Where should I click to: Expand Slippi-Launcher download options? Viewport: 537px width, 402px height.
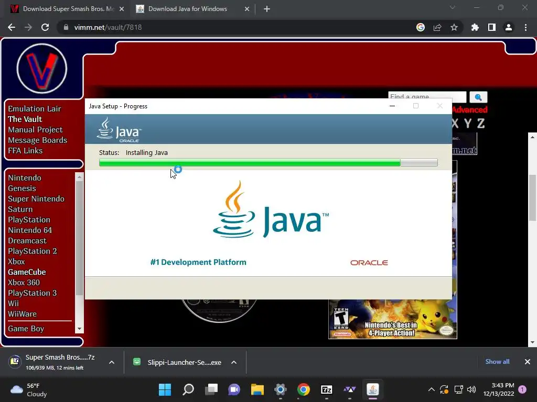pos(234,362)
